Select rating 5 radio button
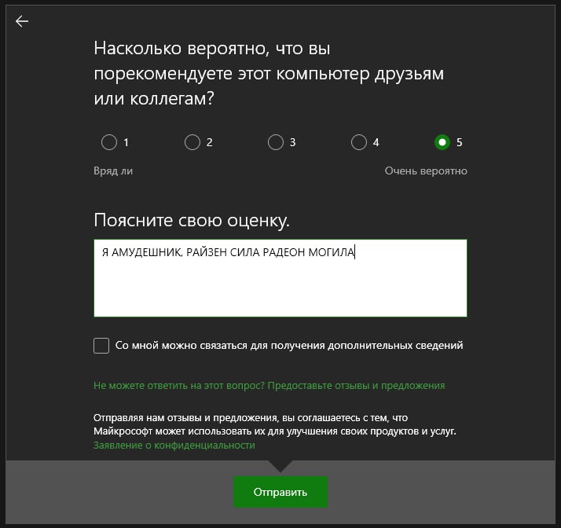Image resolution: width=561 pixels, height=528 pixels. pos(442,142)
